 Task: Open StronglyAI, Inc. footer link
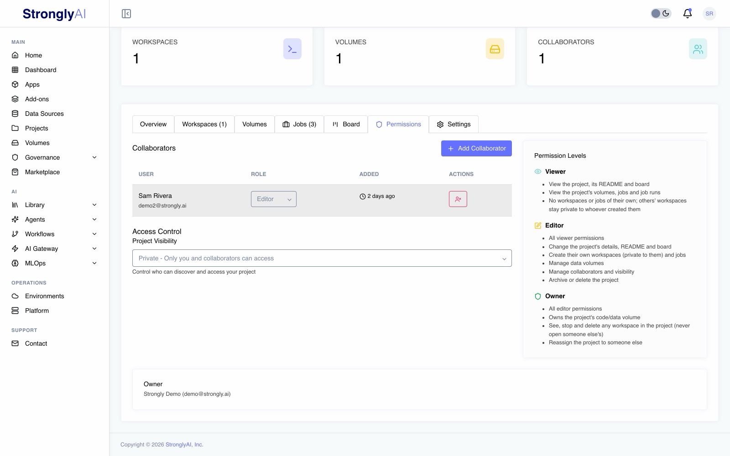(184, 445)
